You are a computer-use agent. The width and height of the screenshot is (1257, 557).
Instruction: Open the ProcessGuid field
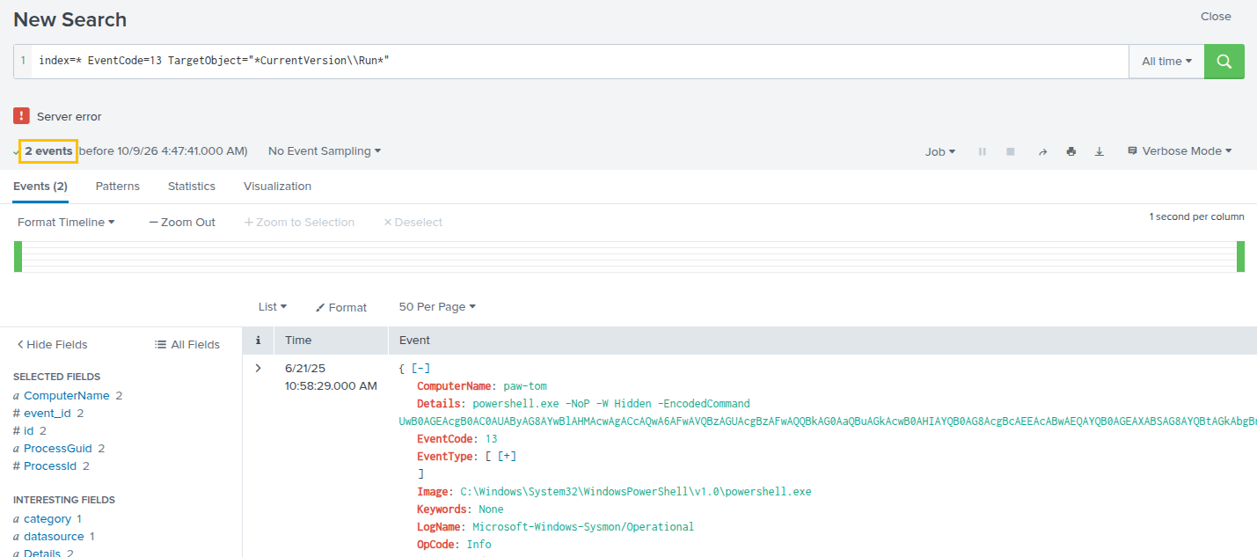[x=58, y=449]
